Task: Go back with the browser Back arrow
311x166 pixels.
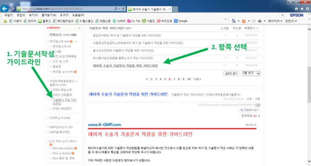Action: click(x=4, y=8)
